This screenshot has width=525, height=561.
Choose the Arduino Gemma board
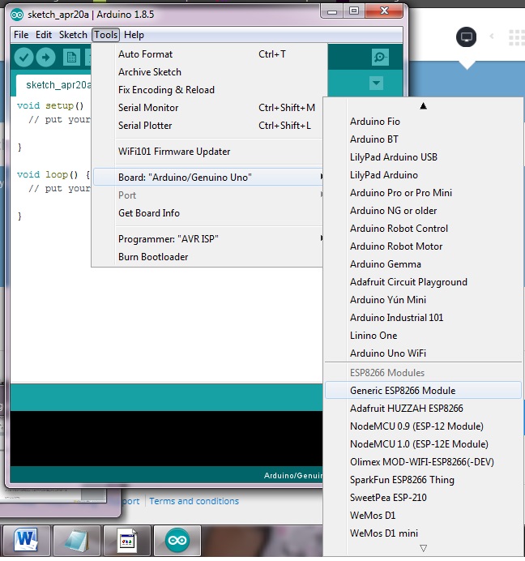pyautogui.click(x=423, y=265)
